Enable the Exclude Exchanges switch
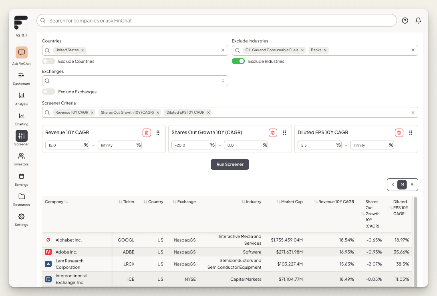 click(x=48, y=92)
